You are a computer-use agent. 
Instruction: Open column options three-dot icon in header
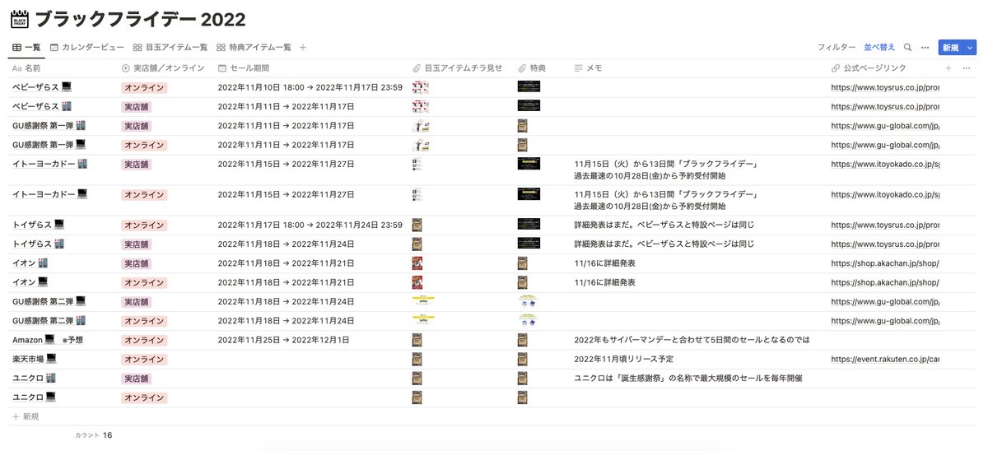click(x=965, y=68)
